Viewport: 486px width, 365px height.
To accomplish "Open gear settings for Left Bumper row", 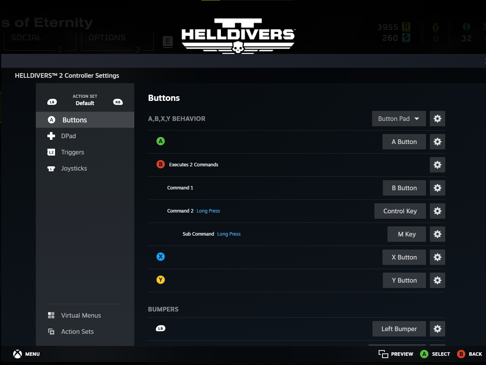I will 437,329.
